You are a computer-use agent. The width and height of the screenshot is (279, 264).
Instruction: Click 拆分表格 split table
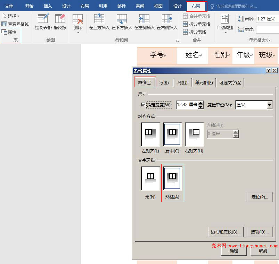195,32
